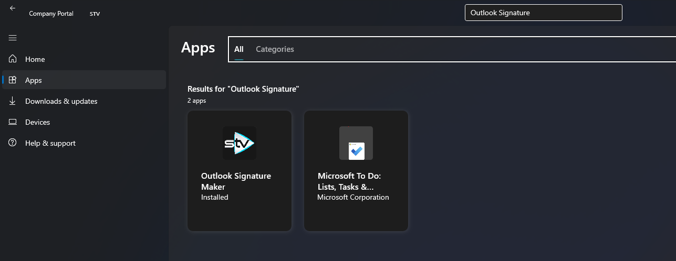Image resolution: width=676 pixels, height=261 pixels.
Task: Click the Downloads & updates arrow icon
Action: (x=13, y=101)
